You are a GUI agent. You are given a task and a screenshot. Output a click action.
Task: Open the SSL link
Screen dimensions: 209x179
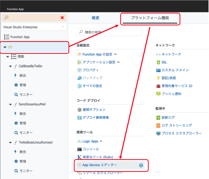[x=164, y=62]
